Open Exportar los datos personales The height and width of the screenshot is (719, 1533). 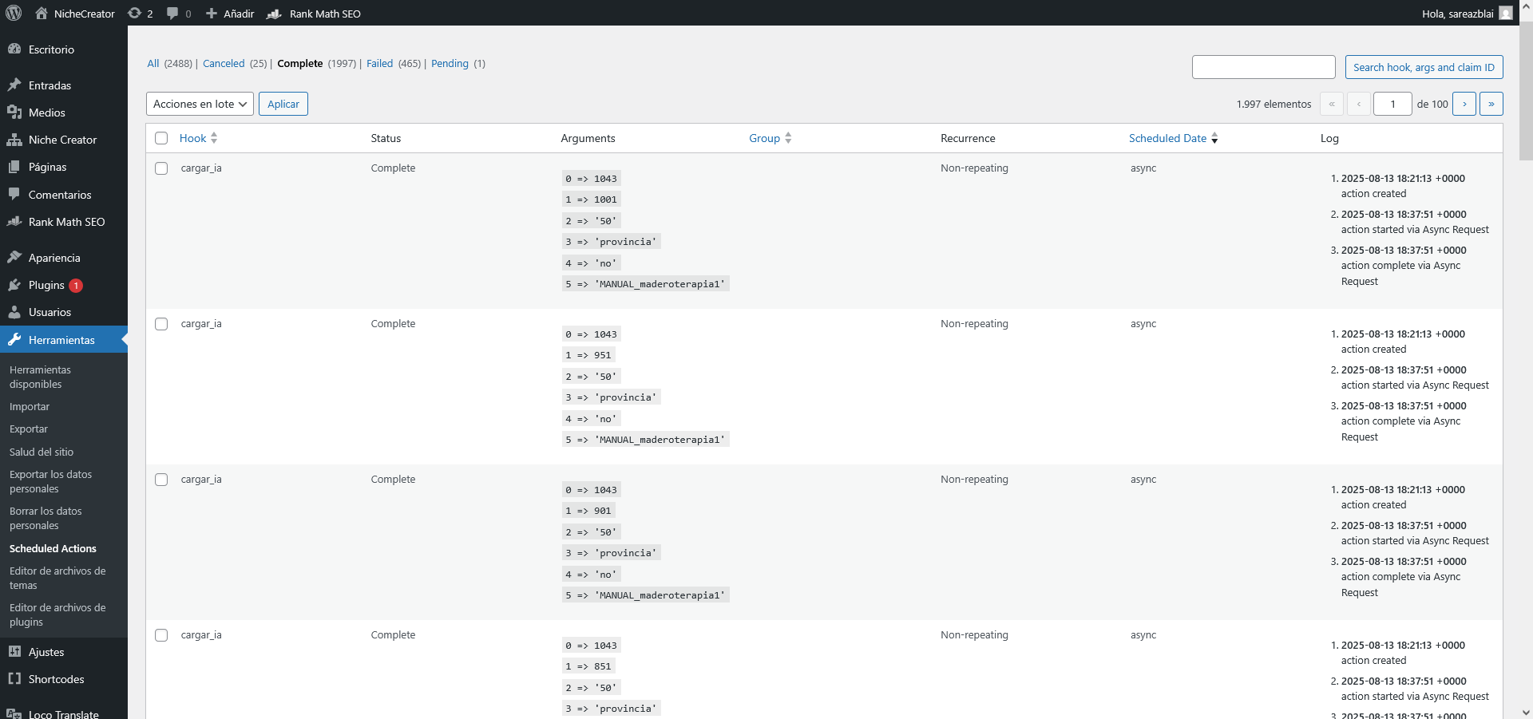(64, 481)
